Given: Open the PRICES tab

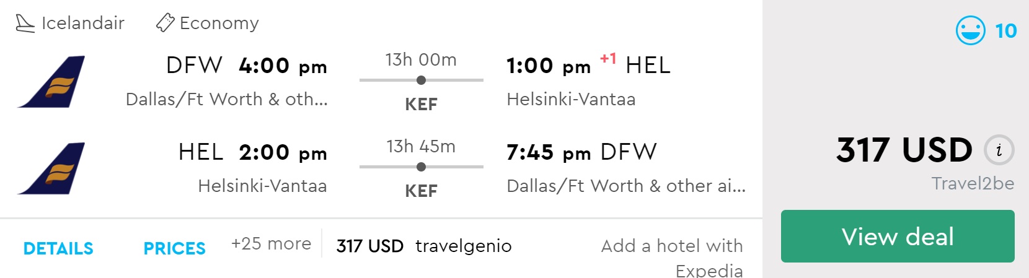Looking at the screenshot, I should click(x=174, y=248).
